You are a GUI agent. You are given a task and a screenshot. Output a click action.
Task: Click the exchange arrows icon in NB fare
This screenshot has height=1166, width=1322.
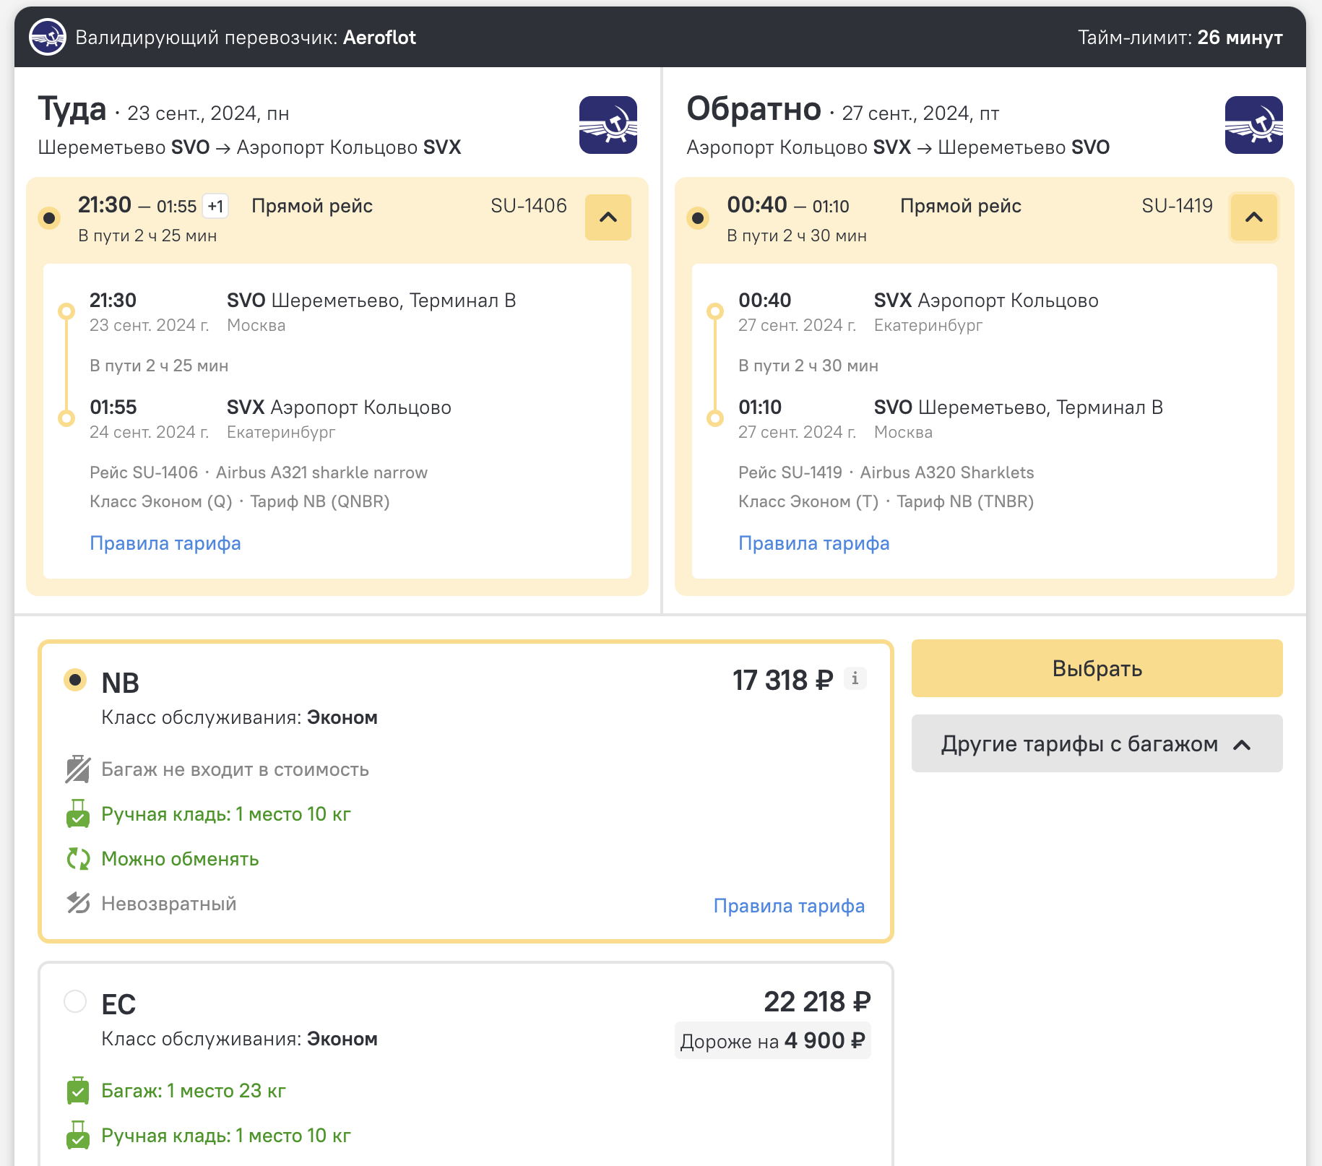(x=78, y=859)
